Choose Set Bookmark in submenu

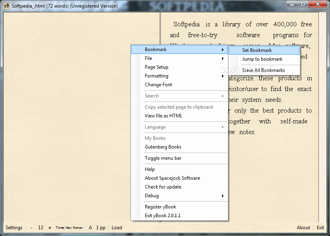point(264,50)
